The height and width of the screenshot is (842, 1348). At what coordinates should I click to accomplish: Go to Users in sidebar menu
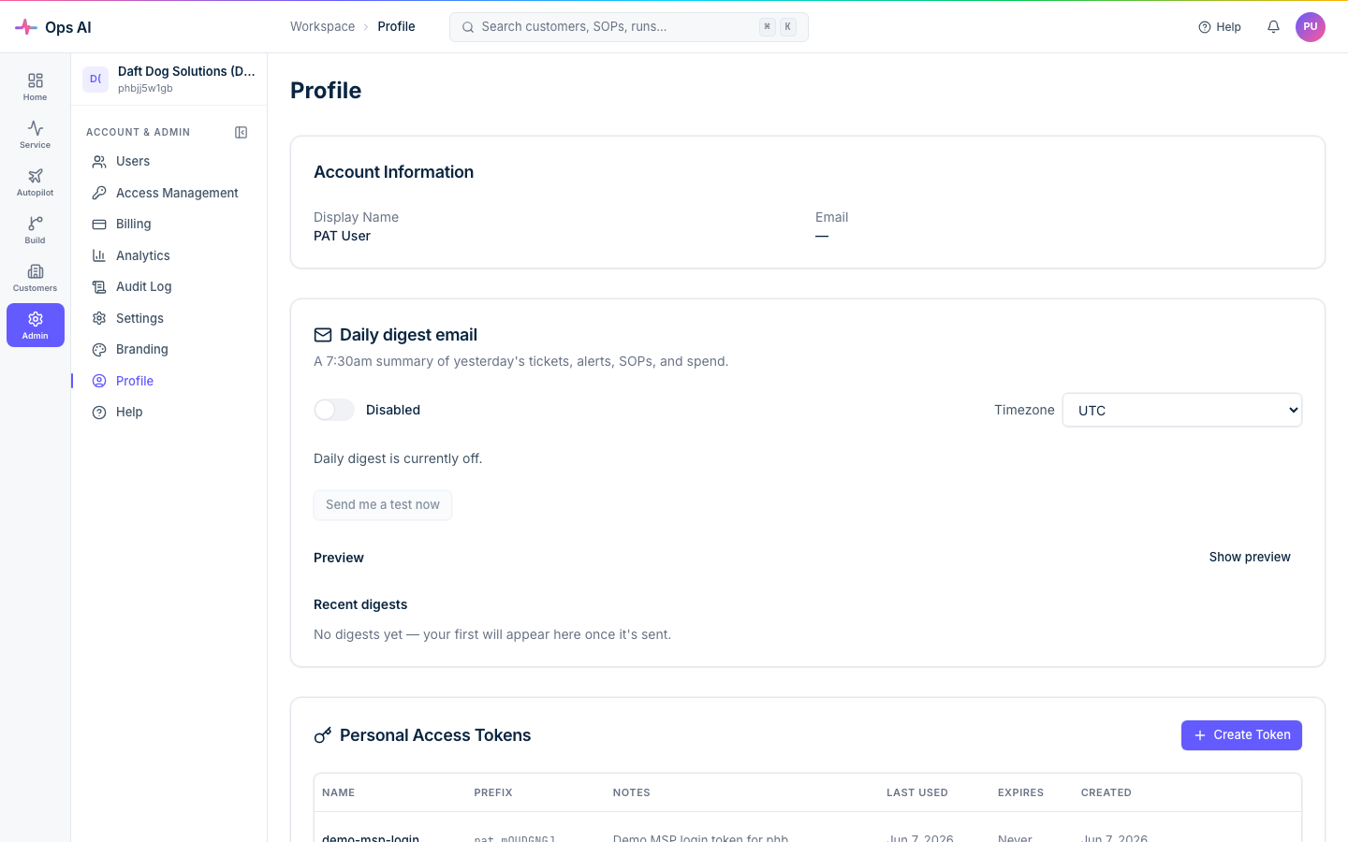169,162
